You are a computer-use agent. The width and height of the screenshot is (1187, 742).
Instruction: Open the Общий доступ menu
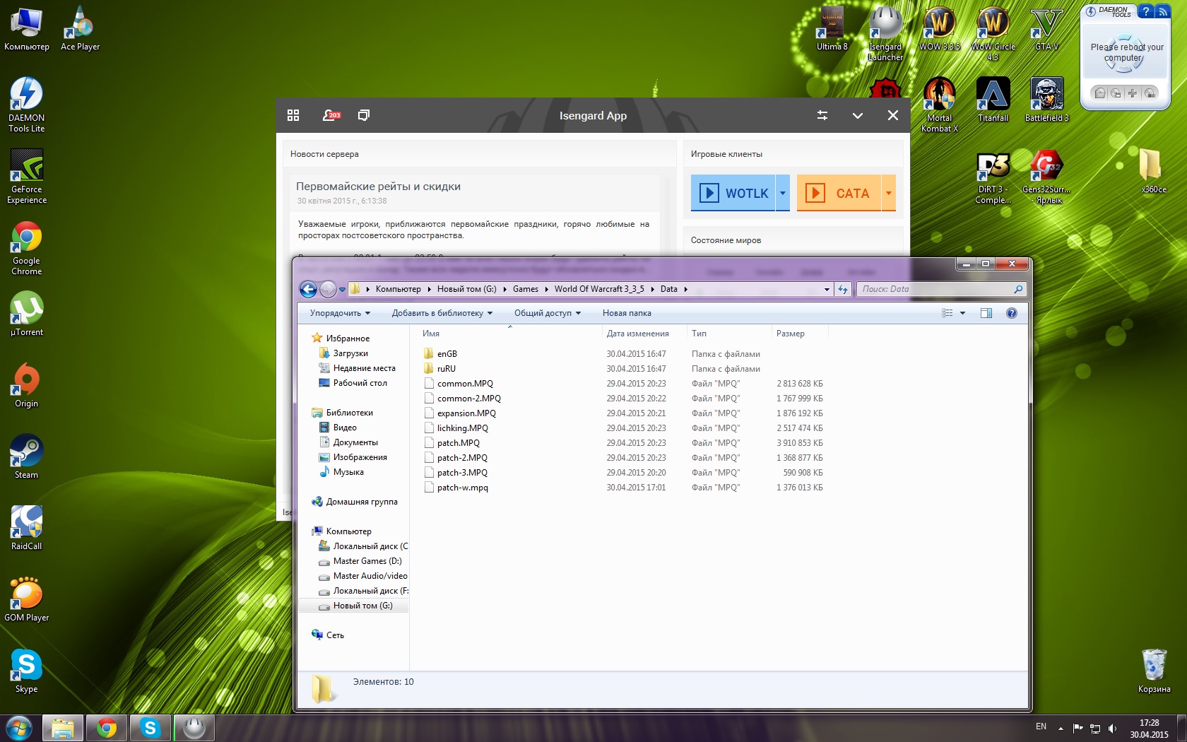[547, 313]
